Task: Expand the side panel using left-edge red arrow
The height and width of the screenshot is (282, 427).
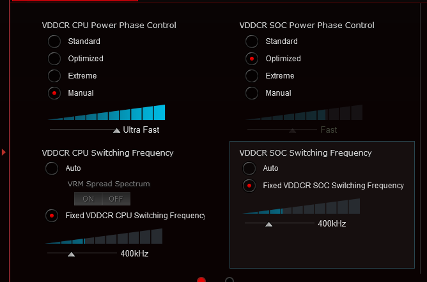Action: point(4,152)
